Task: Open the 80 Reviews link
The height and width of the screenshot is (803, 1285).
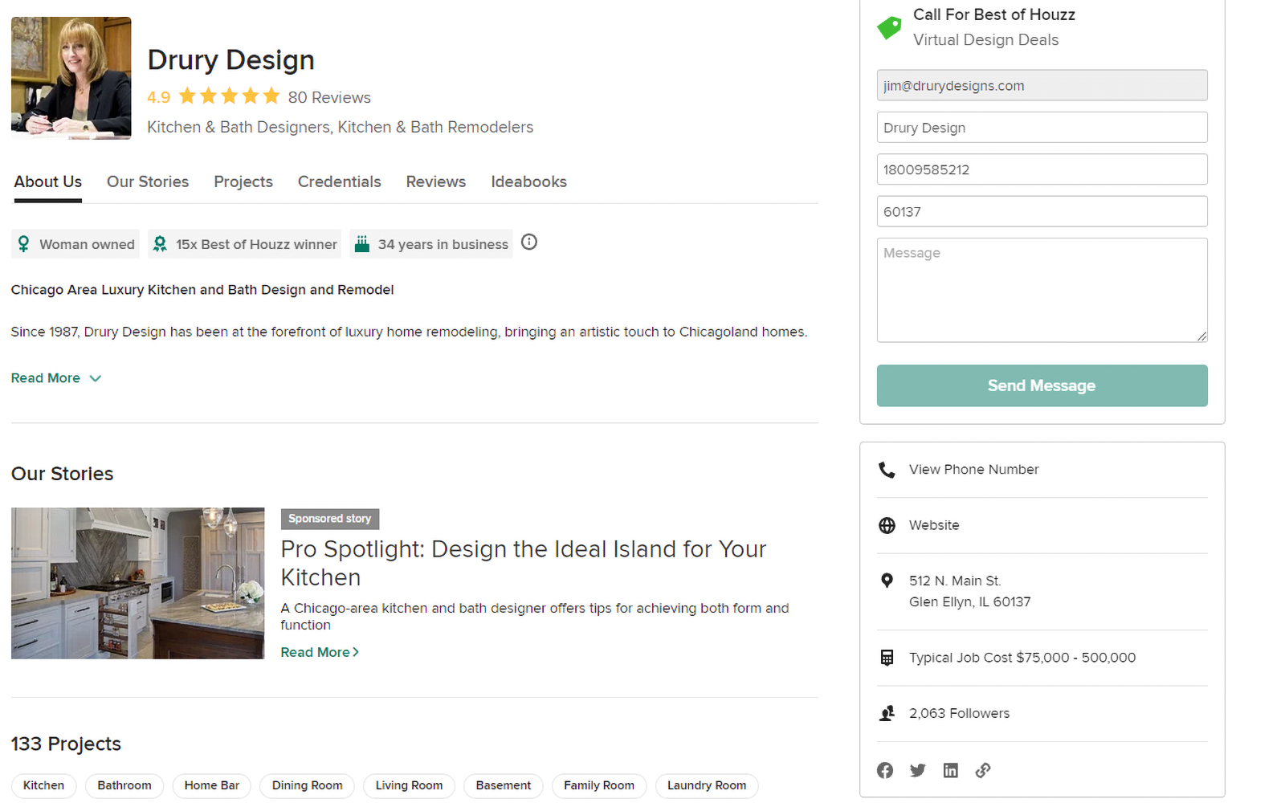Action: (x=329, y=97)
